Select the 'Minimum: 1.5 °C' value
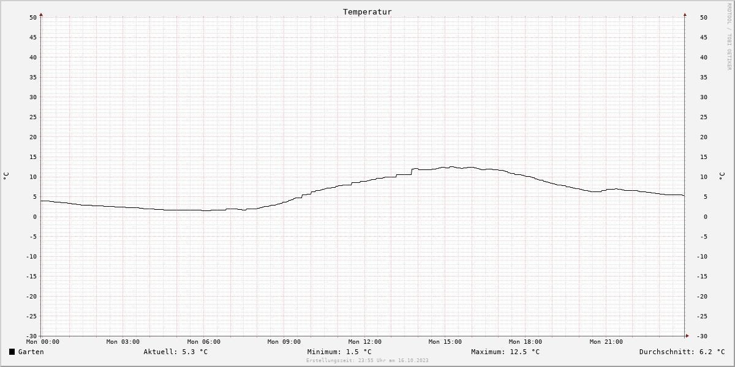Image resolution: width=735 pixels, height=367 pixels. 339,352
